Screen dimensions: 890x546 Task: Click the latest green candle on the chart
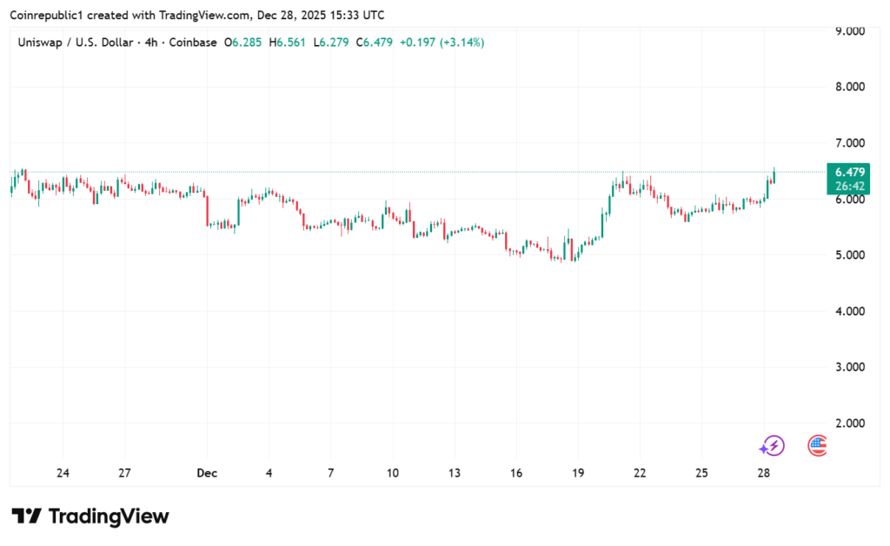[x=774, y=175]
